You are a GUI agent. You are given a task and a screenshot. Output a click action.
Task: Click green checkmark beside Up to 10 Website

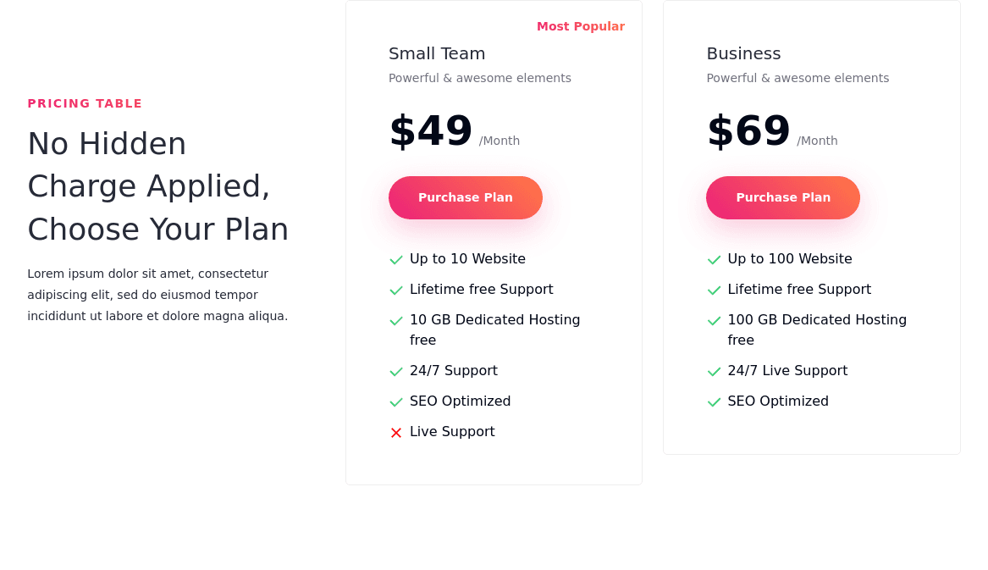[395, 260]
